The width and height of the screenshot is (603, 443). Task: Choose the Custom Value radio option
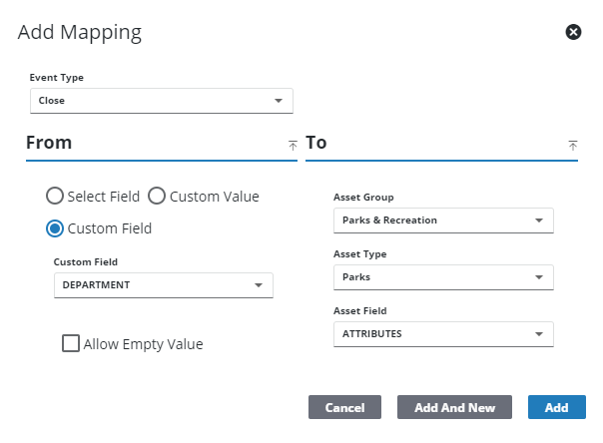click(157, 197)
